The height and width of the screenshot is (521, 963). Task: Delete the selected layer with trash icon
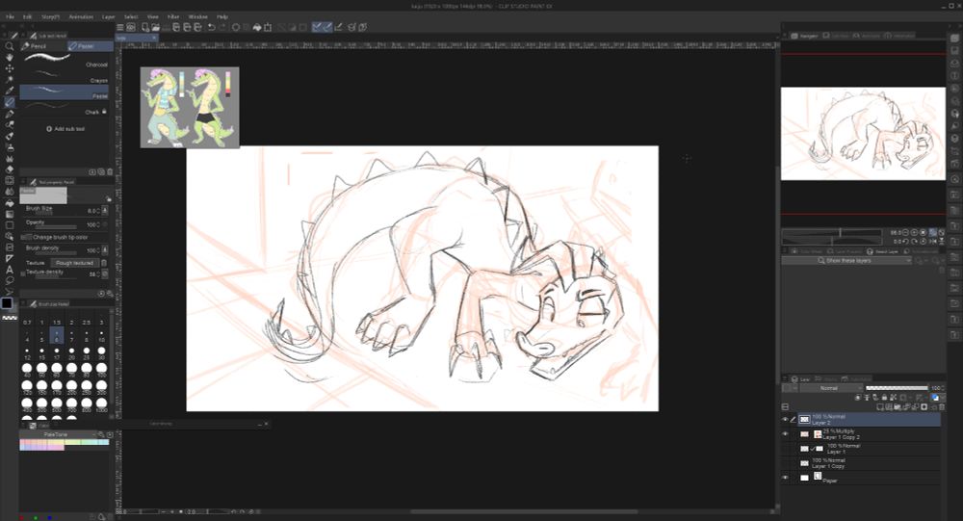(x=942, y=406)
